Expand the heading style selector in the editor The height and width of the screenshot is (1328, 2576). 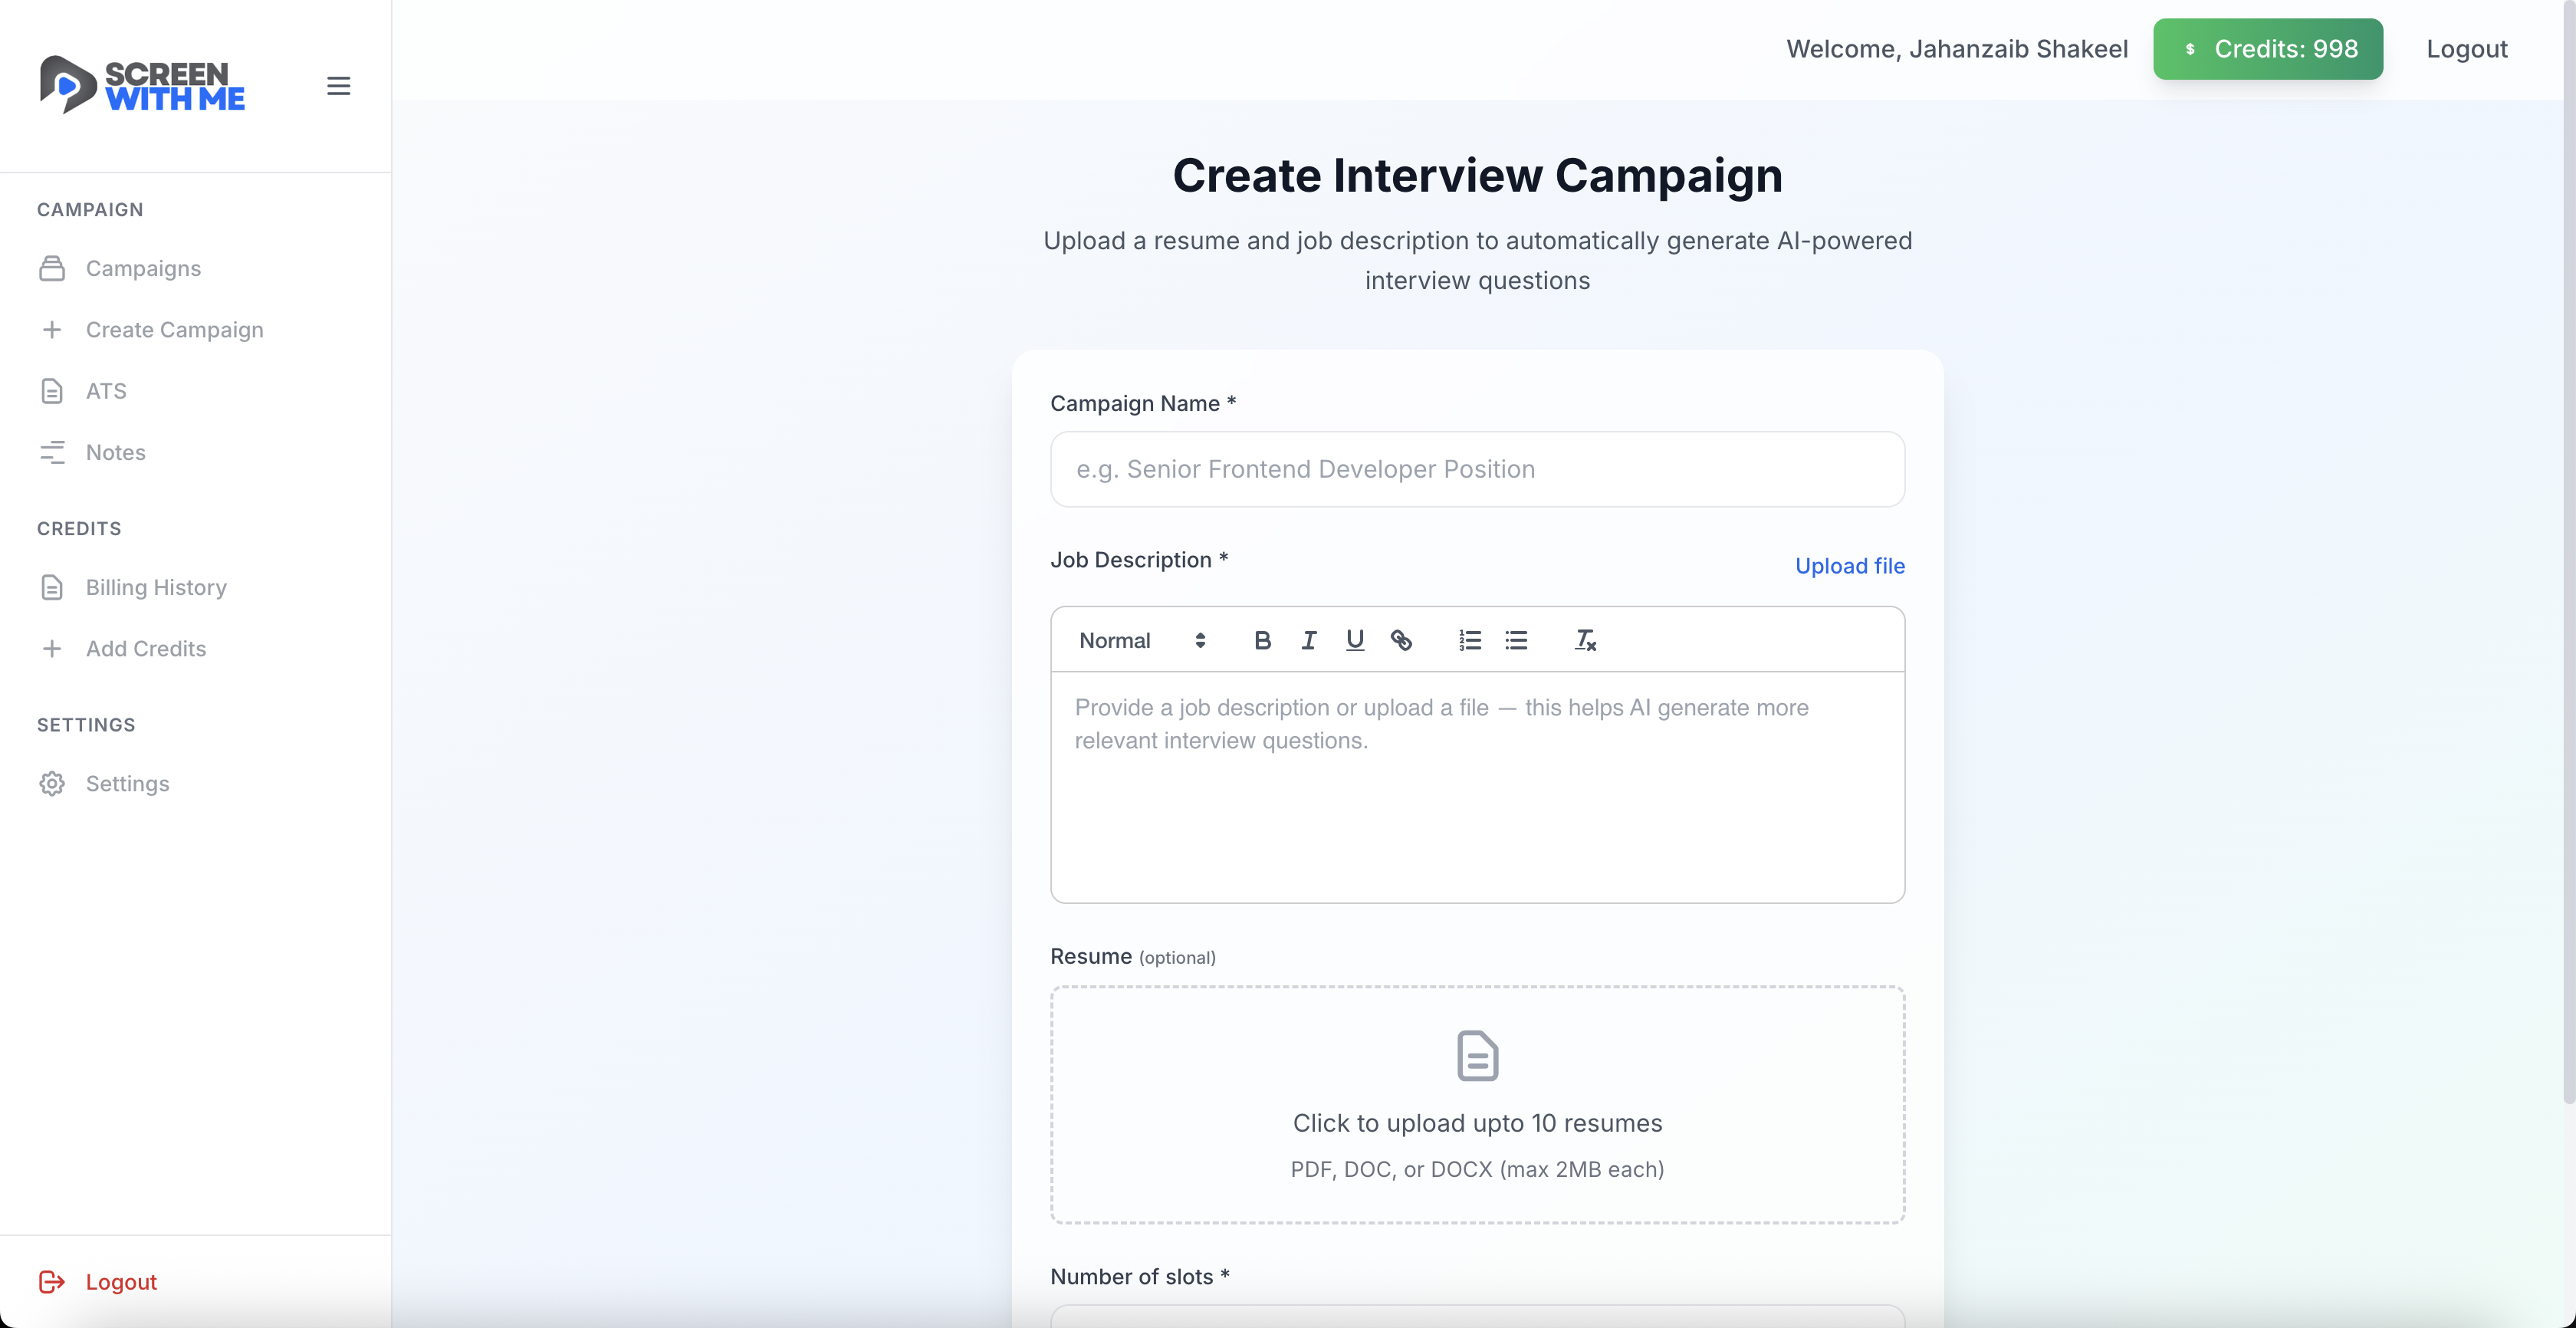pyautogui.click(x=1200, y=640)
